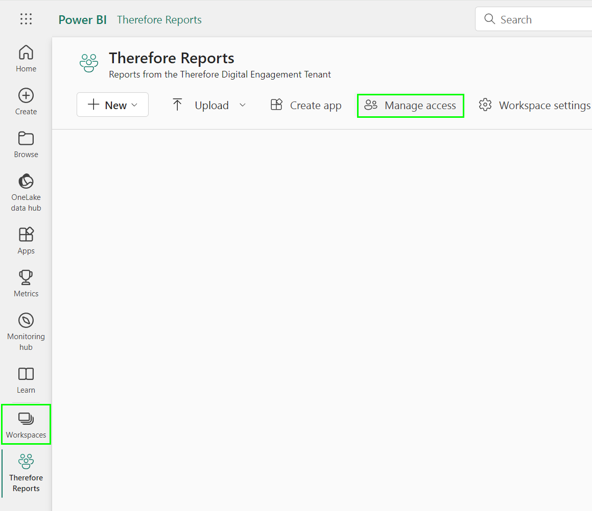Click the Create app button

pyautogui.click(x=305, y=105)
